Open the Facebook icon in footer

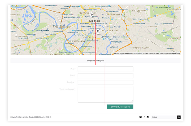(144, 117)
